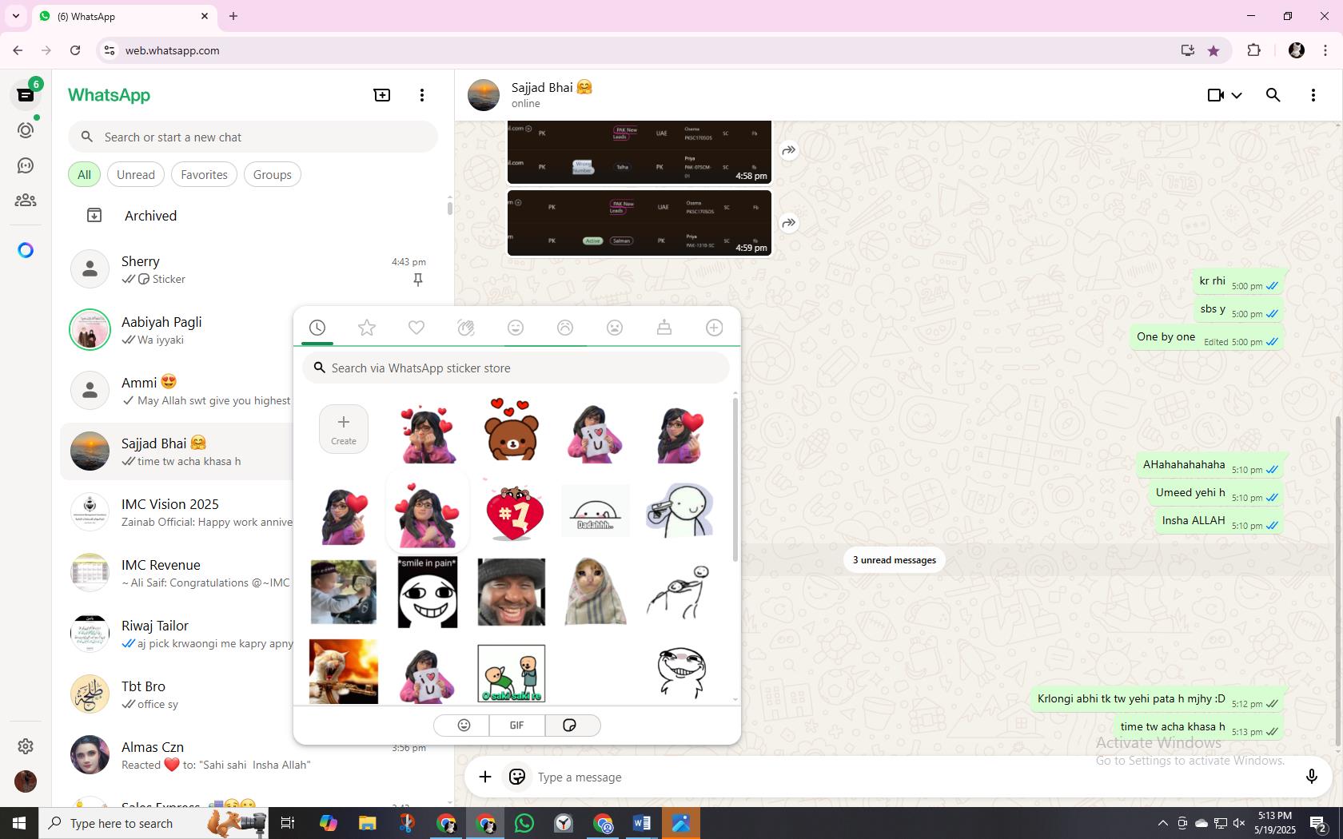Select the Favorites star sticker tab

click(367, 328)
